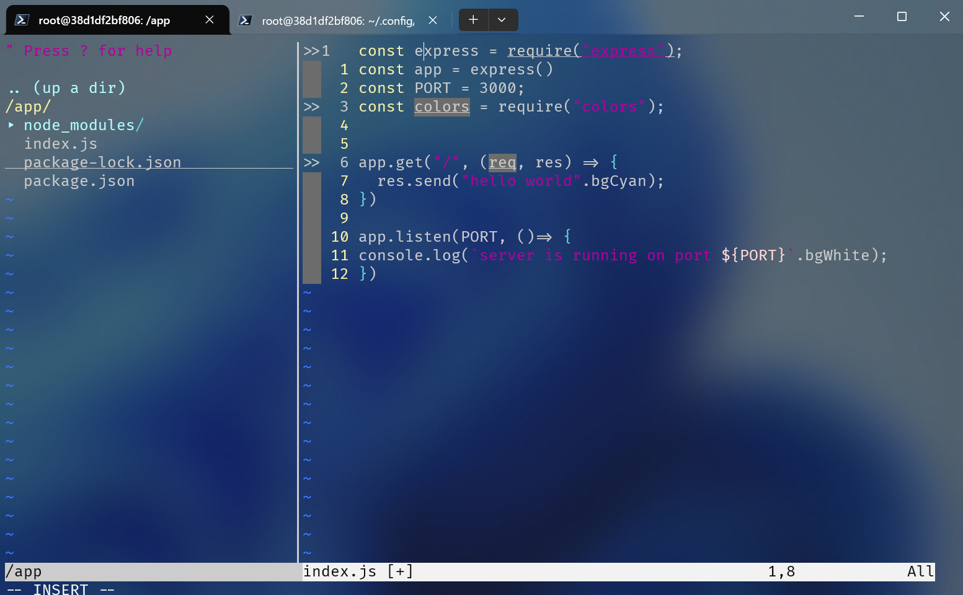
Task: Switch to the root@38d1df2bf806: /app tab
Action: tap(118, 20)
